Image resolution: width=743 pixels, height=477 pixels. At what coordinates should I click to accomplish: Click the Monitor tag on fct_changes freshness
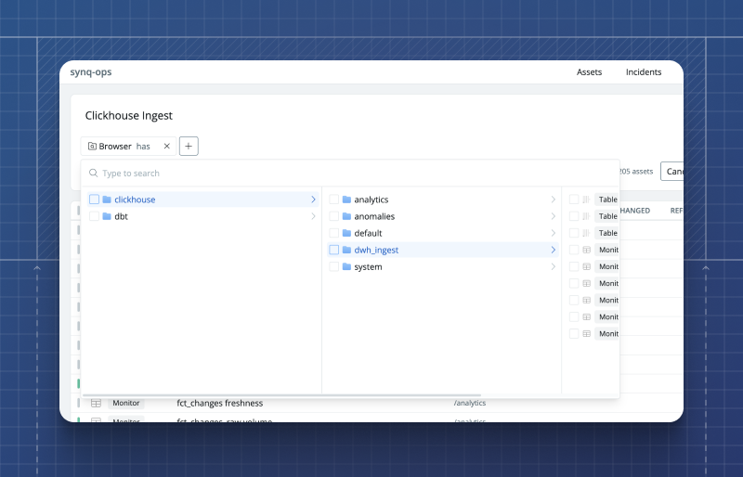(x=126, y=403)
